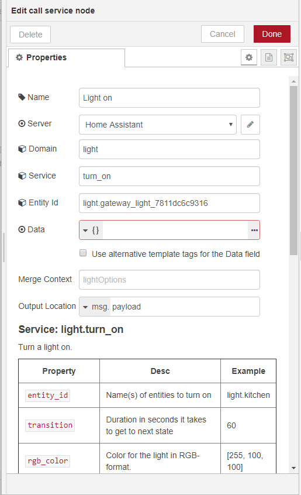The width and height of the screenshot is (301, 495).
Task: Open the node description document icon
Action: tap(269, 57)
